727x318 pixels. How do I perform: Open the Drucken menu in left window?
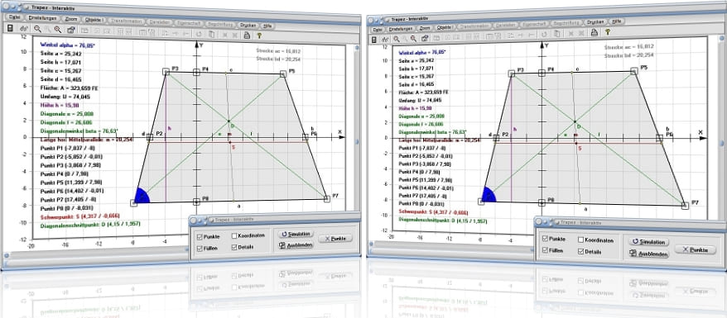tap(248, 25)
